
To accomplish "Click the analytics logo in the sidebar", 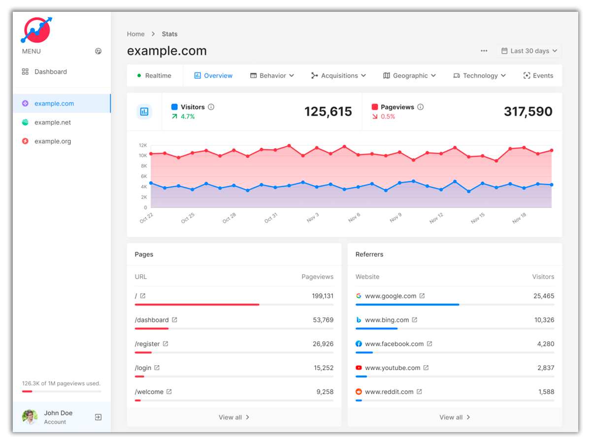I will click(x=36, y=30).
